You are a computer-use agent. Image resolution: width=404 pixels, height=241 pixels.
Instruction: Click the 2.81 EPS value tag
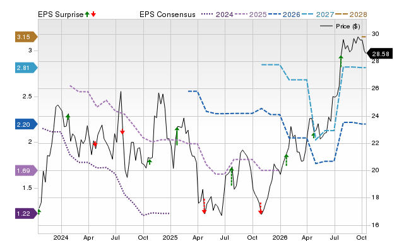pos(27,68)
